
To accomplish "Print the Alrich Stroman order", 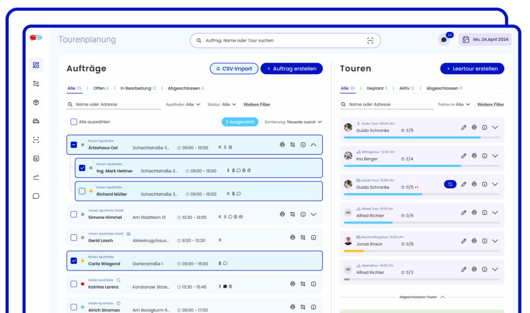I will tap(293, 307).
